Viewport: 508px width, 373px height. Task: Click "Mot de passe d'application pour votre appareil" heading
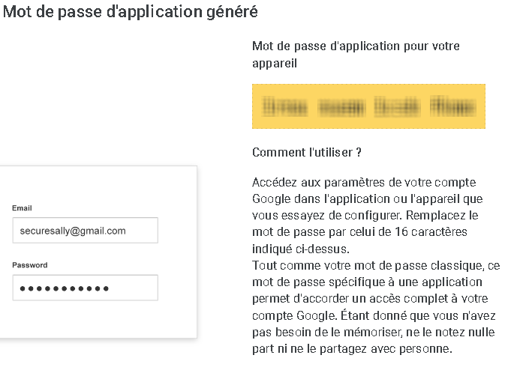356,55
